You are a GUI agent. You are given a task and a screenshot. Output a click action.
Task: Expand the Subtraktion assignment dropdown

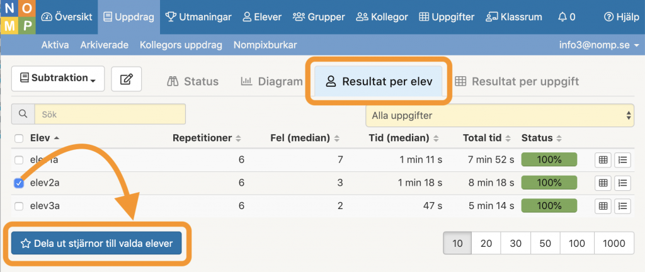click(58, 78)
